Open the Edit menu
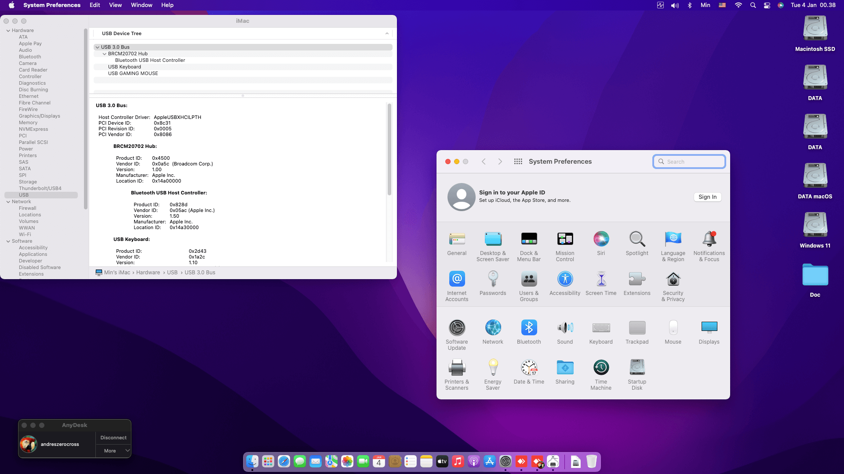 pyautogui.click(x=95, y=5)
